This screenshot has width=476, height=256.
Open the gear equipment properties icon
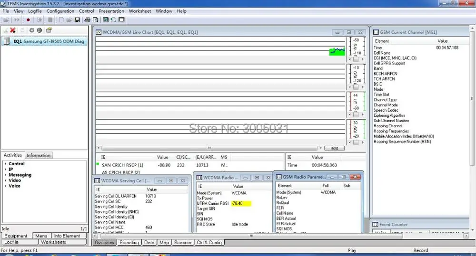pyautogui.click(x=31, y=30)
